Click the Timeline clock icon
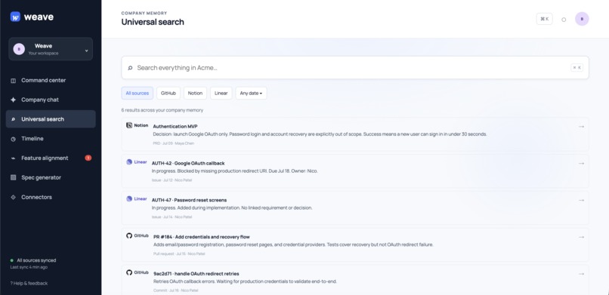 13,139
